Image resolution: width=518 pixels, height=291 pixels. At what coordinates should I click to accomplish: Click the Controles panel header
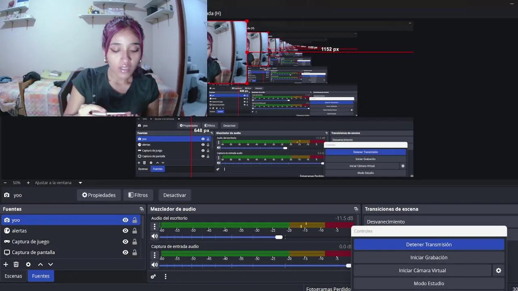429,231
